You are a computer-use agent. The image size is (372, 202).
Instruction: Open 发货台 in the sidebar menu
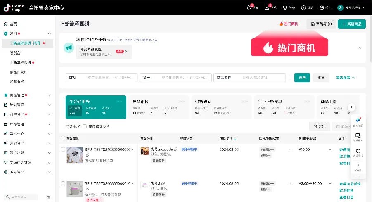(x=15, y=53)
